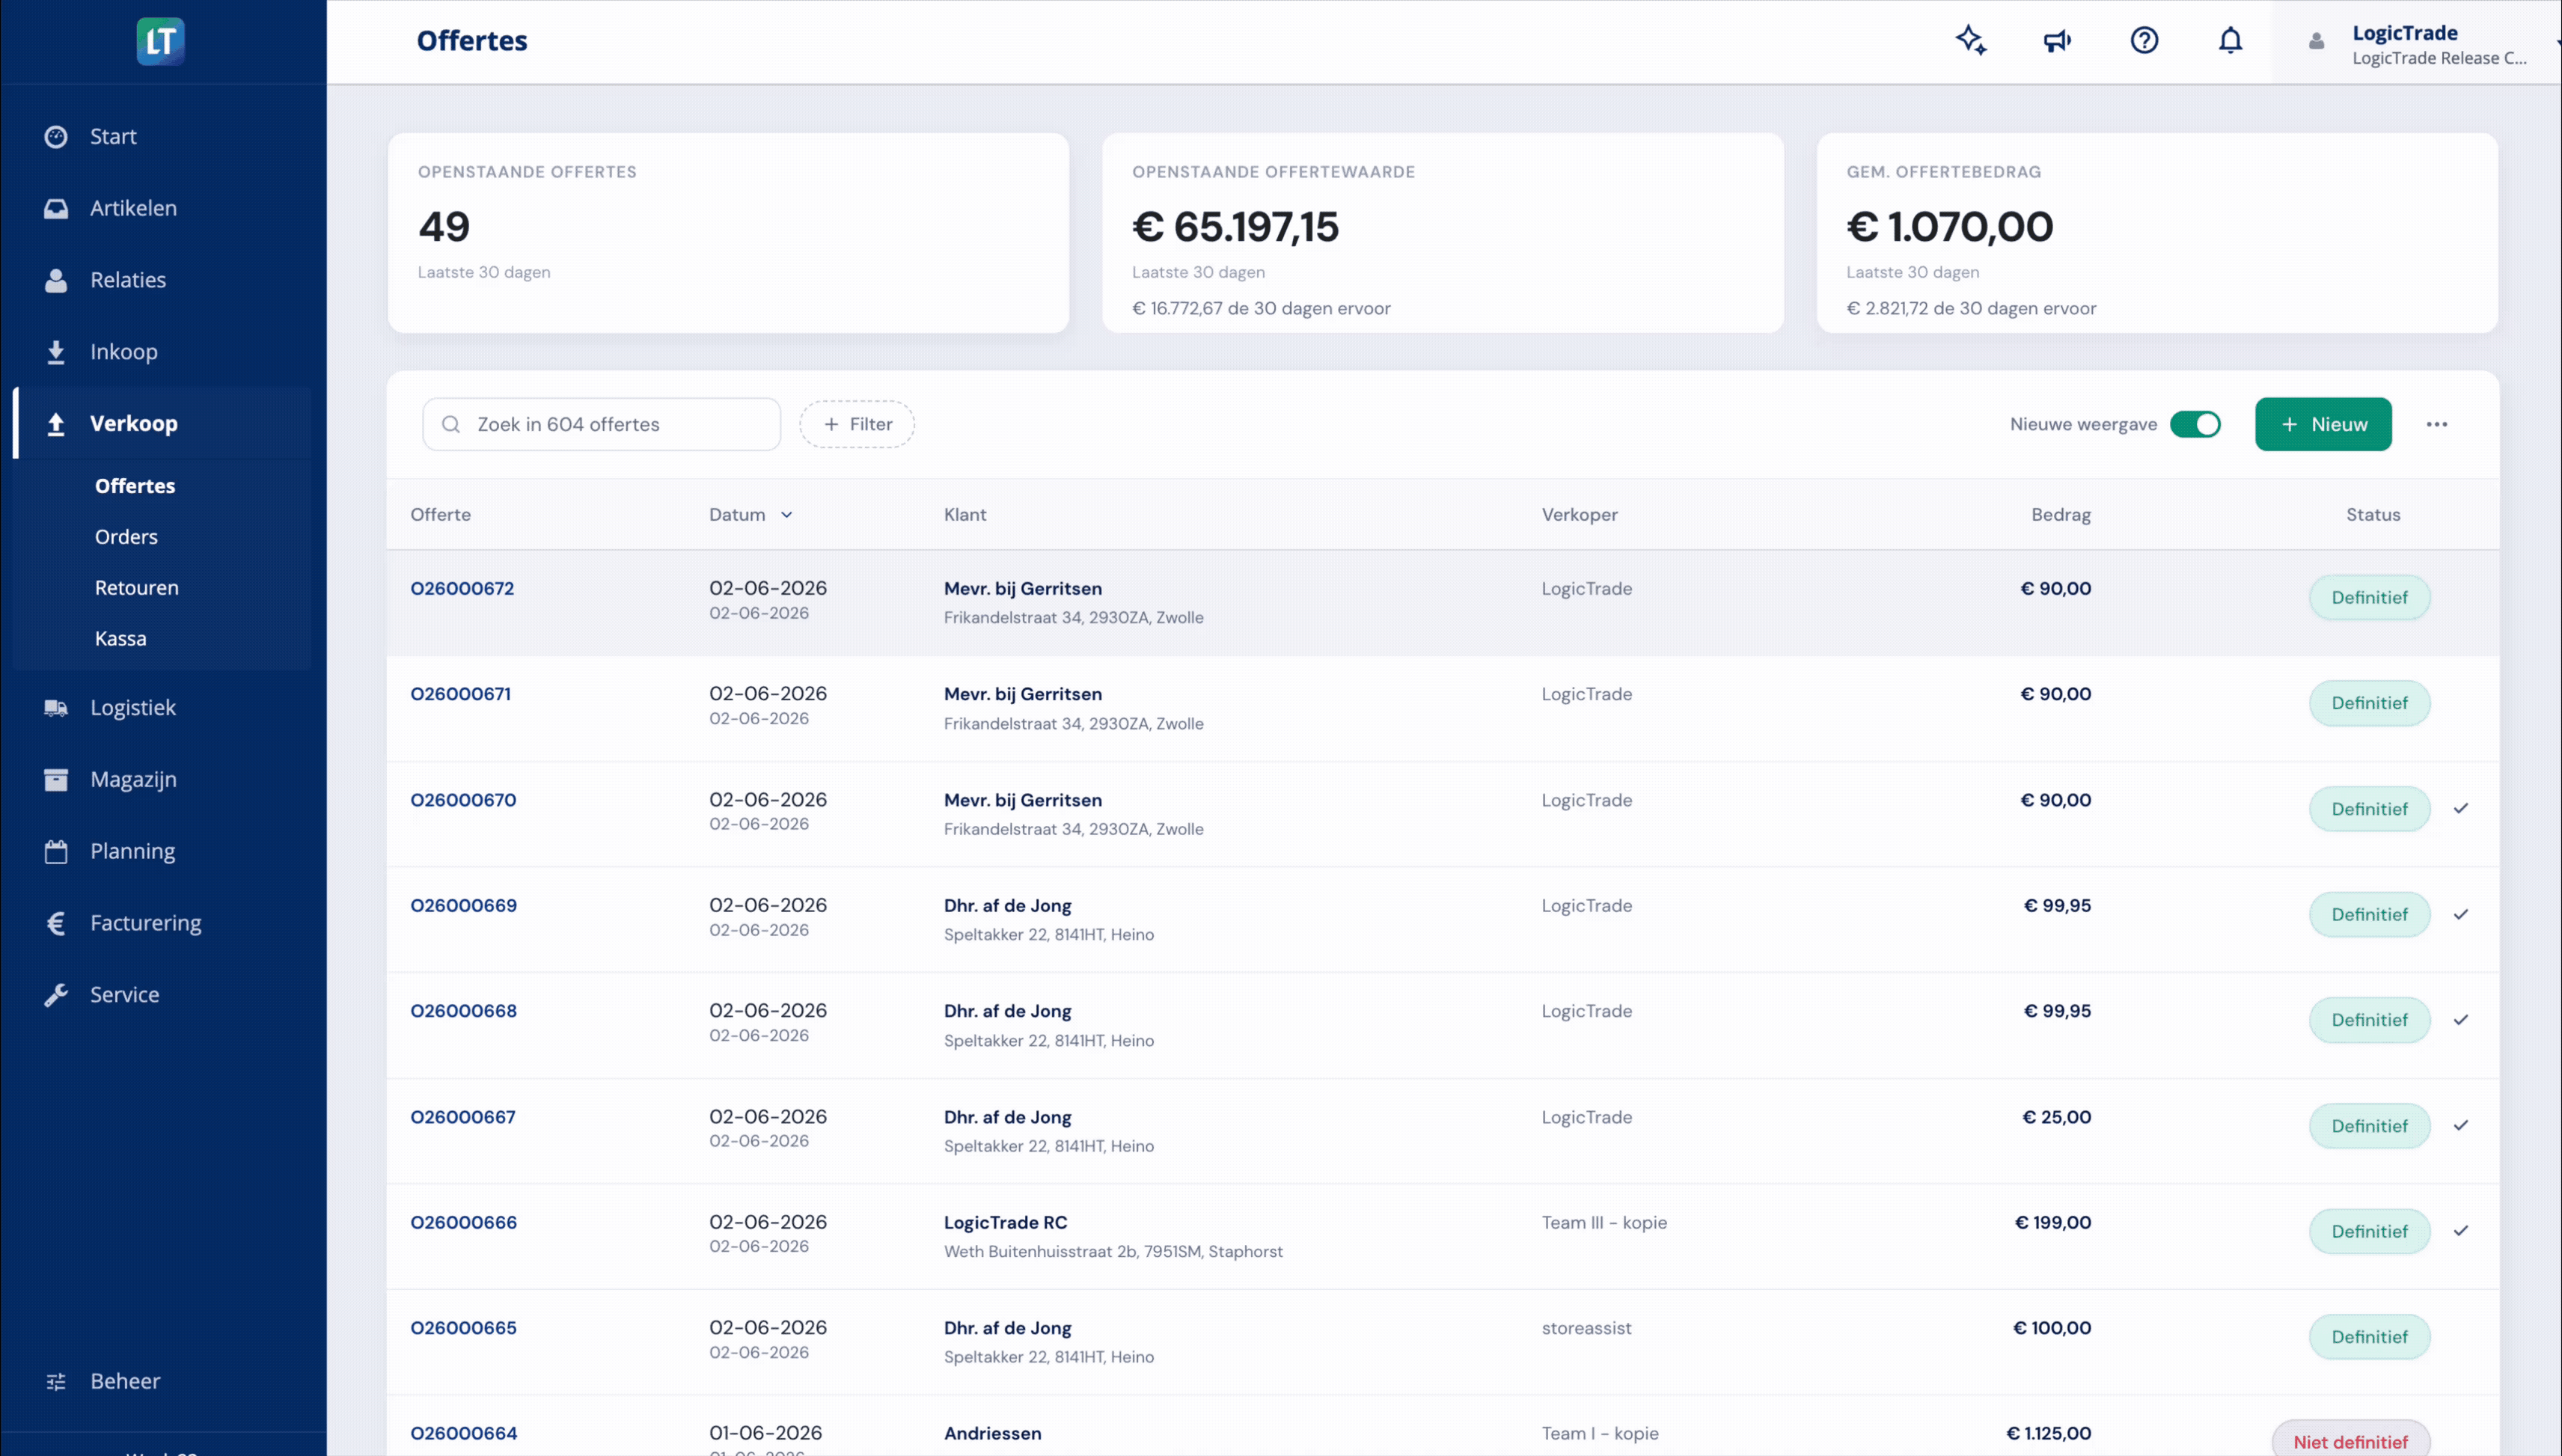Open Beheer settings in sidebar
This screenshot has width=2562, height=1456.
coord(125,1380)
